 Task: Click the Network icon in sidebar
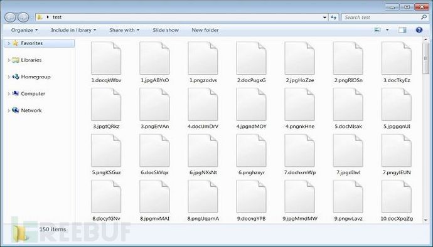click(x=16, y=110)
